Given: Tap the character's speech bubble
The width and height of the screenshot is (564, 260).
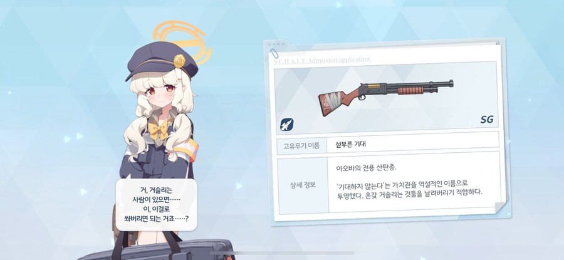Looking at the screenshot, I should coord(156,204).
